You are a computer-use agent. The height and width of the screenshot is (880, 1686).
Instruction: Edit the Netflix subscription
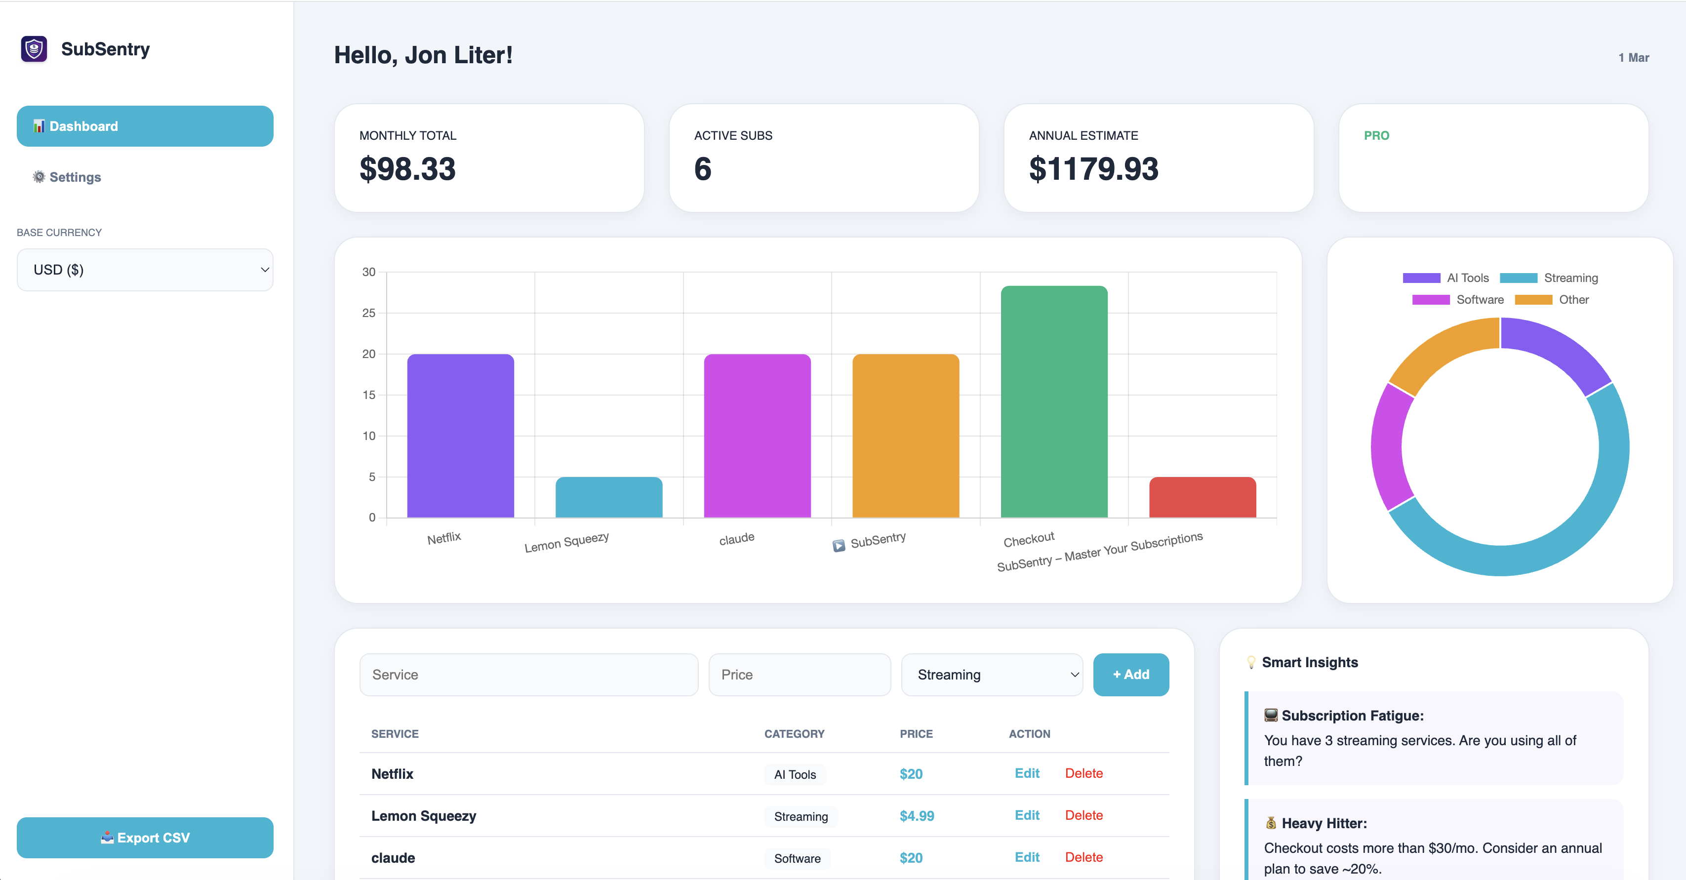pos(1026,773)
